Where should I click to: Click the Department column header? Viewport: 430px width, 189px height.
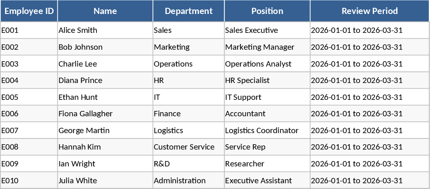188,11
